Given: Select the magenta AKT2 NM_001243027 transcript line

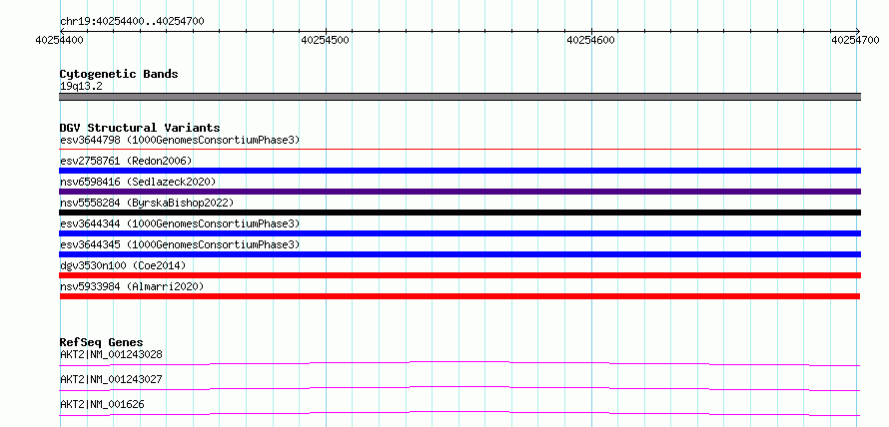Looking at the screenshot, I should tap(459, 388).
